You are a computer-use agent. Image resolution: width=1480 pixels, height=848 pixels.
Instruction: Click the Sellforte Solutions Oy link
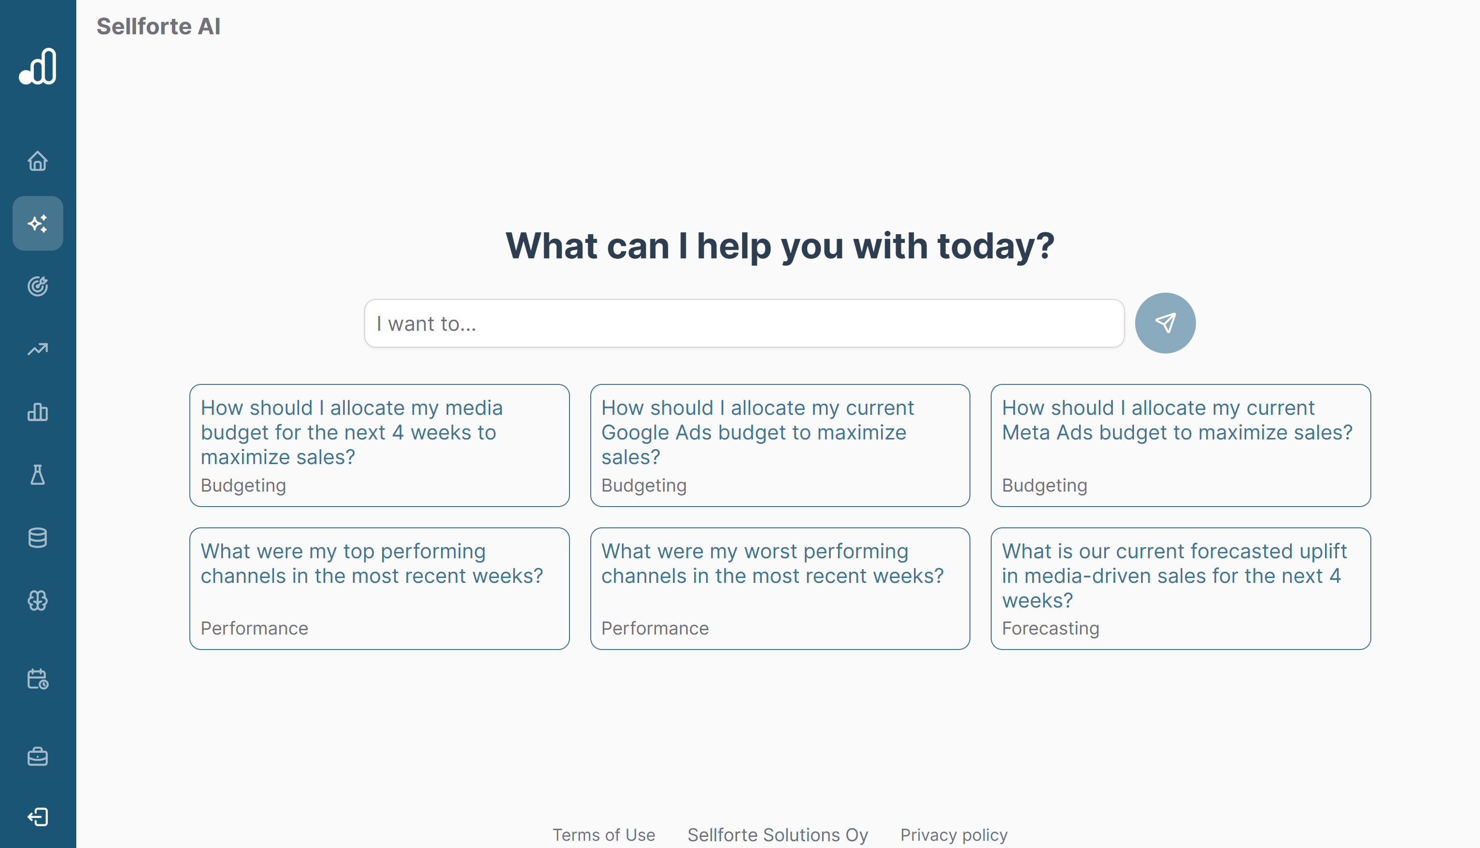[778, 834]
